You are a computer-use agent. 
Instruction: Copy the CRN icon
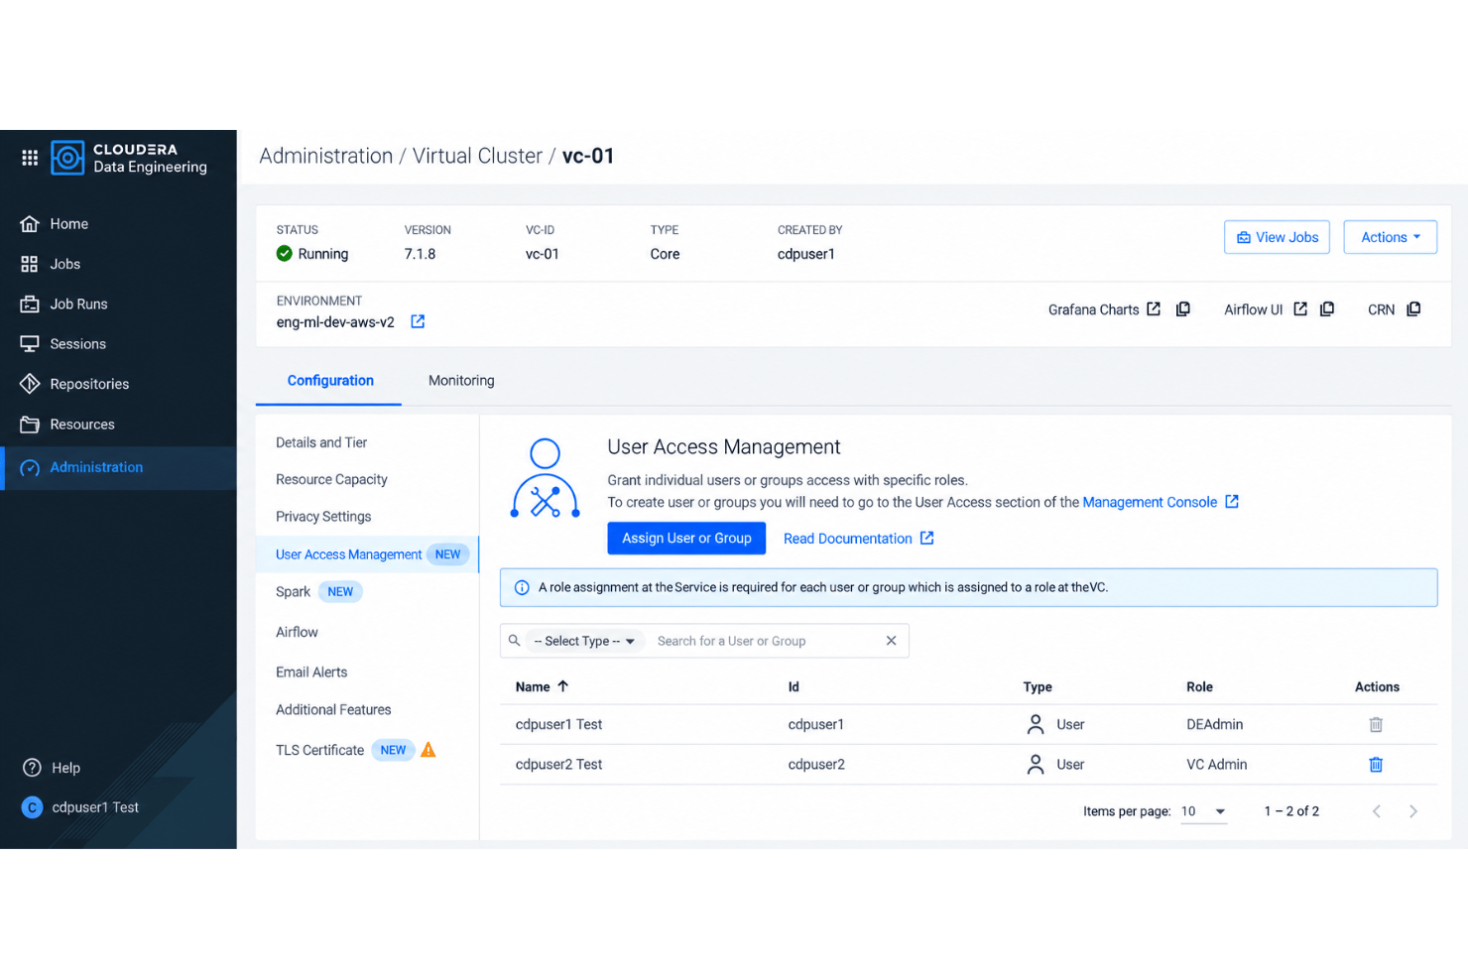(x=1413, y=309)
